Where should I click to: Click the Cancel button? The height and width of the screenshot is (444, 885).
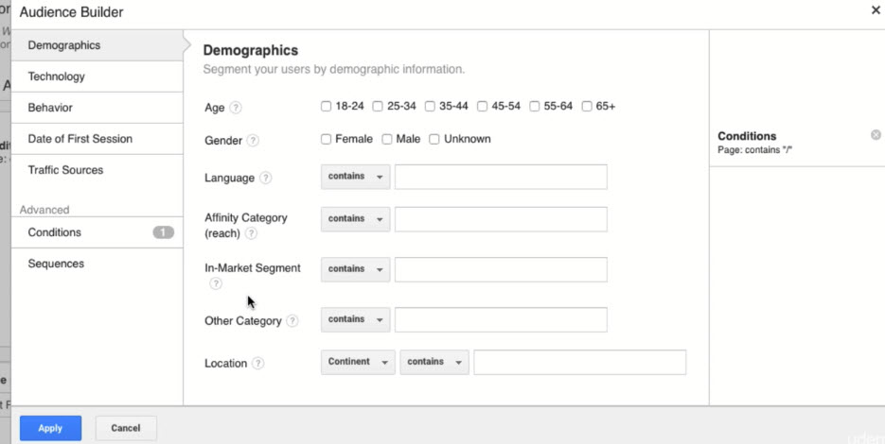tap(126, 428)
